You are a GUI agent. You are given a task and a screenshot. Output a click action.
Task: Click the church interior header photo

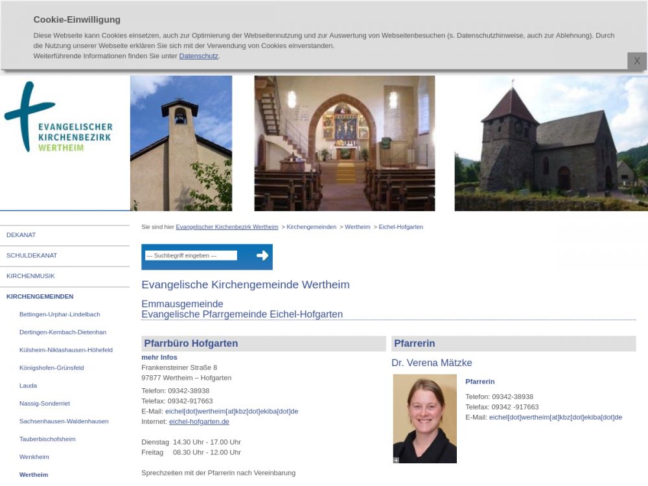(x=344, y=143)
